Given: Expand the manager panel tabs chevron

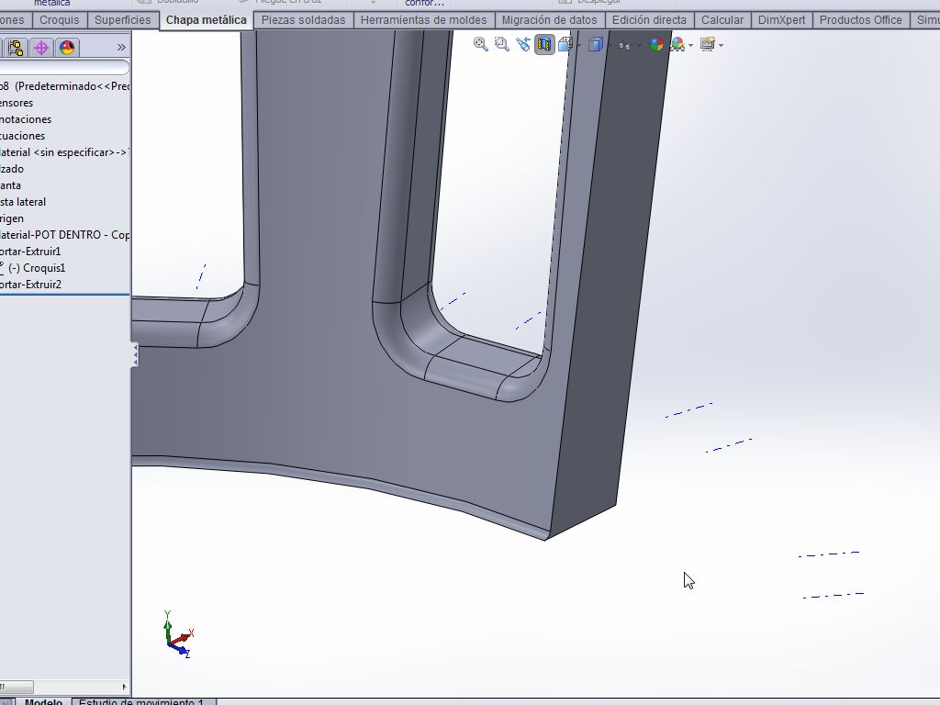Looking at the screenshot, I should click(x=121, y=48).
